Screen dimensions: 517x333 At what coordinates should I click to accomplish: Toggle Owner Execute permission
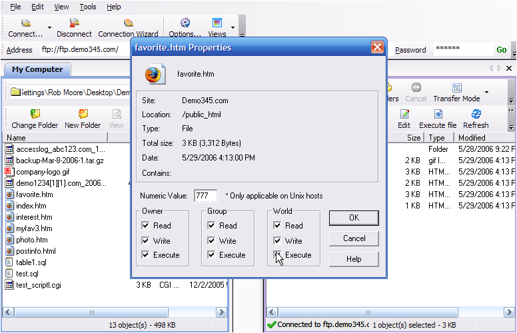point(145,254)
